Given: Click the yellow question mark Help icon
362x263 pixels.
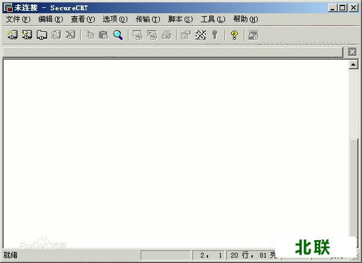Looking at the screenshot, I should point(234,35).
